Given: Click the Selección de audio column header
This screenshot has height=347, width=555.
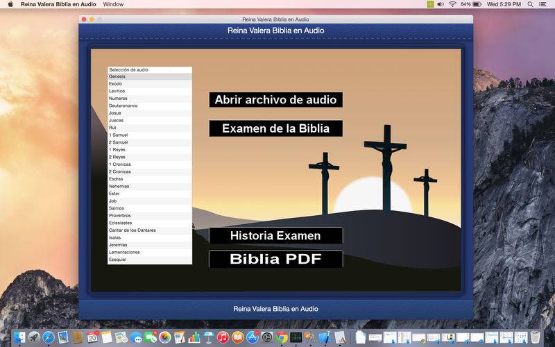Looking at the screenshot, I should (x=150, y=70).
